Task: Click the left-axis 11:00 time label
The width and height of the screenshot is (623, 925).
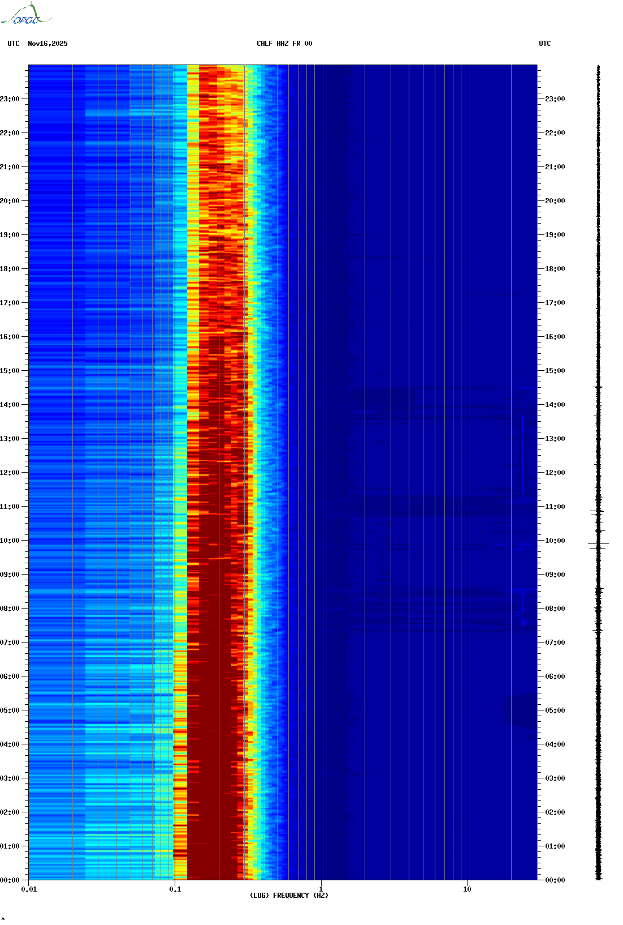Action: (10, 507)
